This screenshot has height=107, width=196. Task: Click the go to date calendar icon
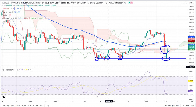click(x=48, y=106)
